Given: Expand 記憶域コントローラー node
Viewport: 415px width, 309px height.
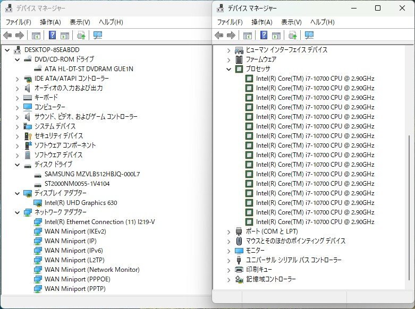Looking at the screenshot, I should click(229, 280).
